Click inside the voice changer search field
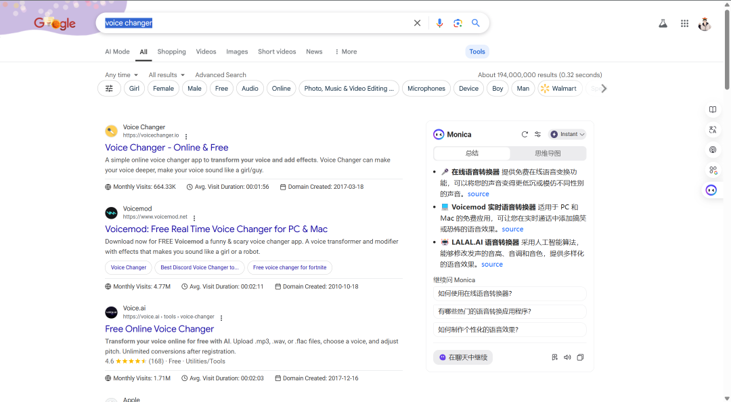The image size is (731, 402). 257,23
